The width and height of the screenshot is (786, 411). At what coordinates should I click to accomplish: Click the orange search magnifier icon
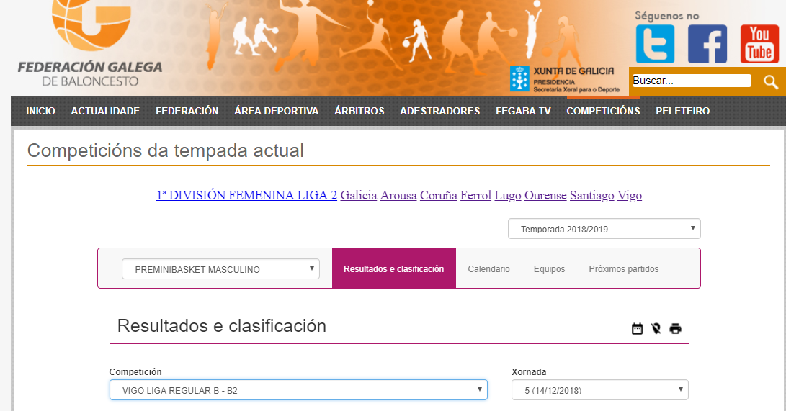770,81
